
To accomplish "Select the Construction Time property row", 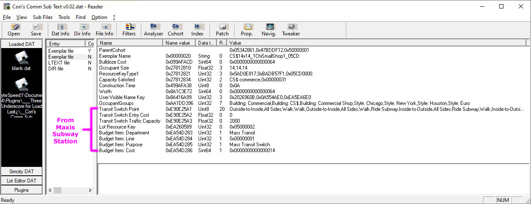I will (313, 85).
